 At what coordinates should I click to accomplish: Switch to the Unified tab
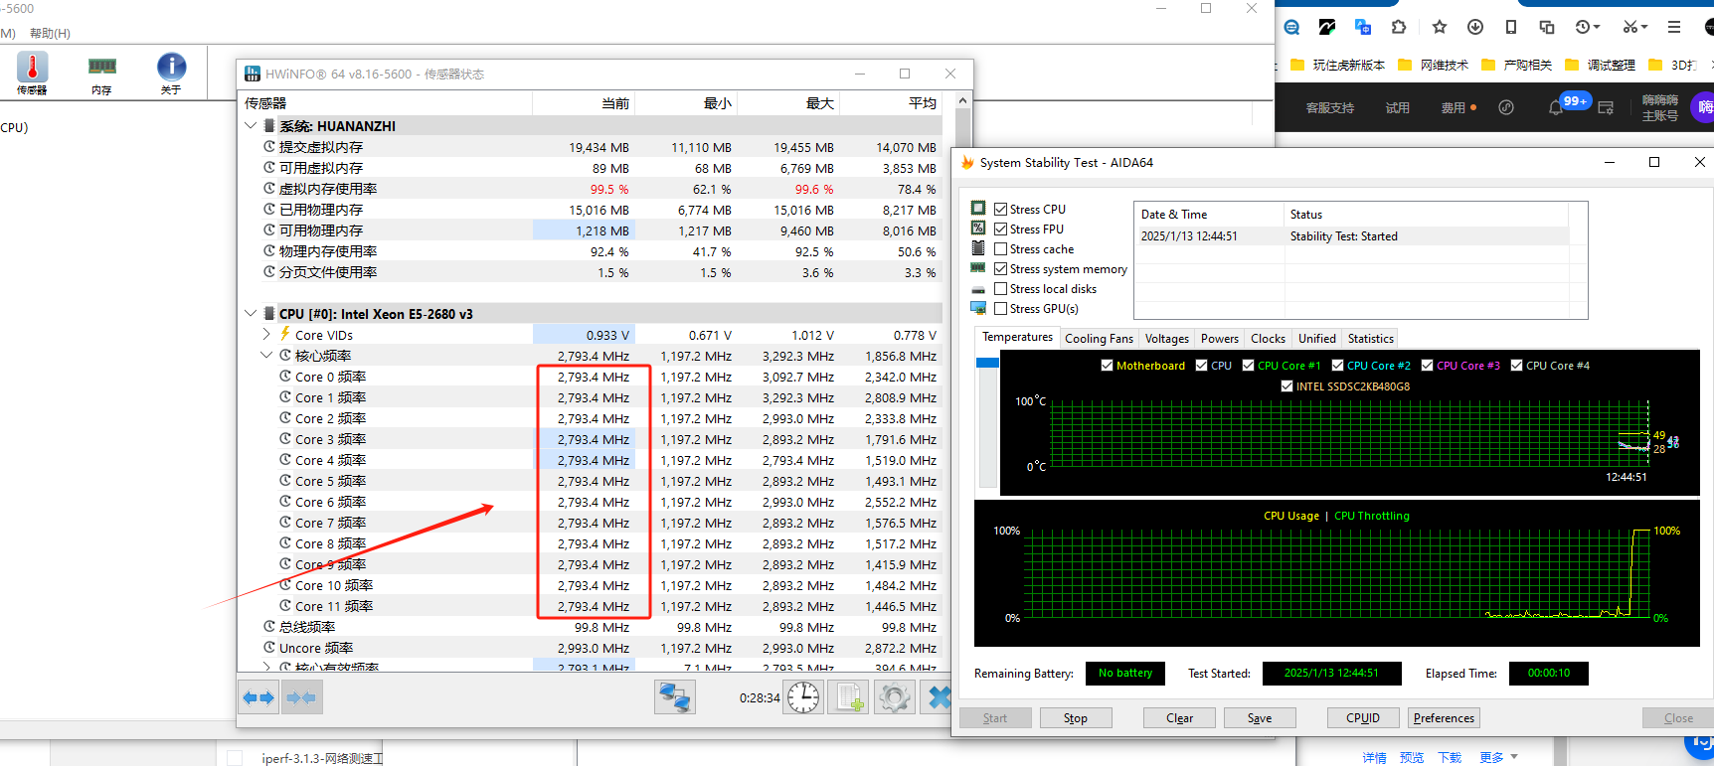[x=1316, y=339]
